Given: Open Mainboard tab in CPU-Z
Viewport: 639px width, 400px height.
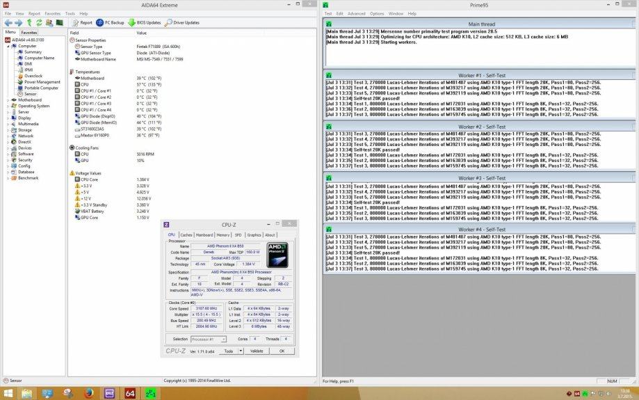Looking at the screenshot, I should point(204,235).
